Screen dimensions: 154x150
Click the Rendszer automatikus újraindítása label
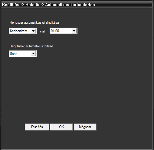click(34, 22)
